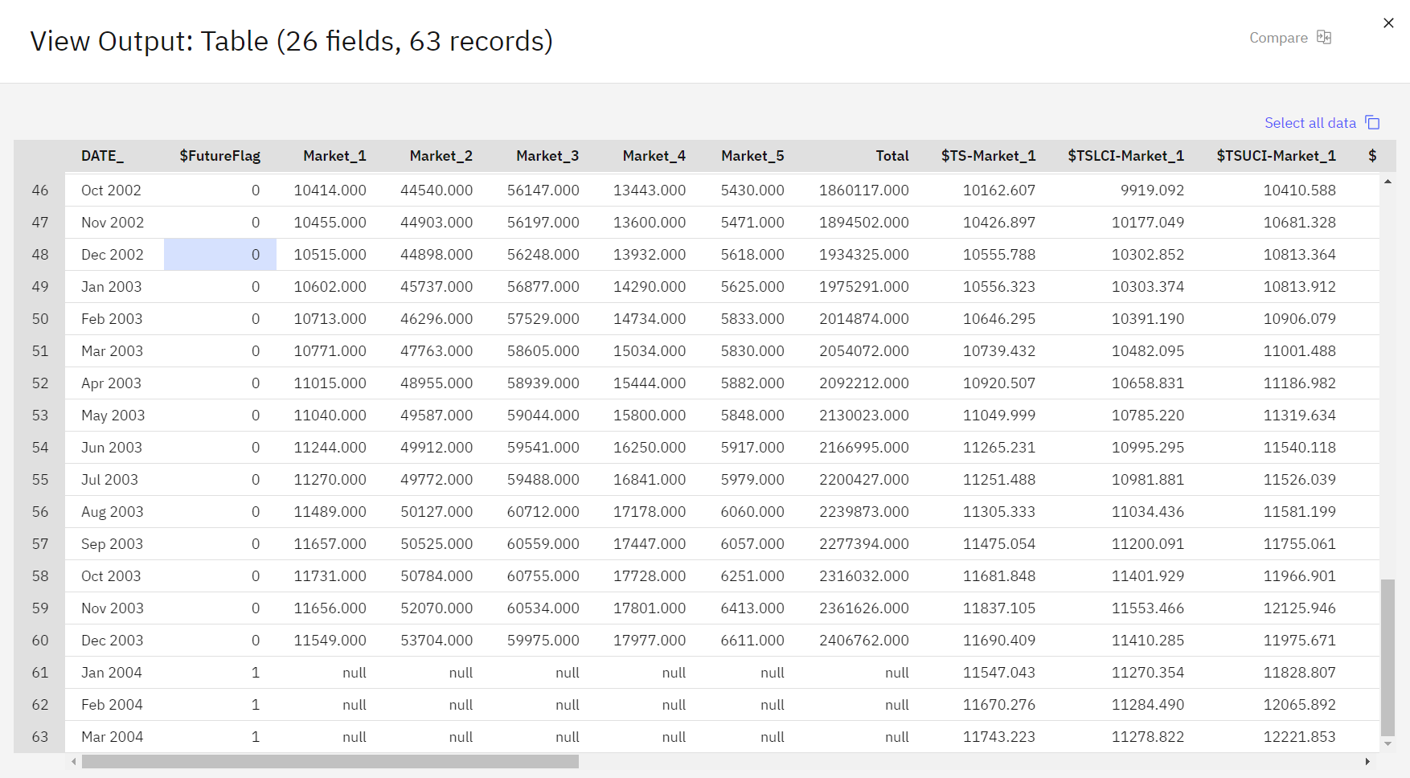Click Select all data link

(1310, 123)
